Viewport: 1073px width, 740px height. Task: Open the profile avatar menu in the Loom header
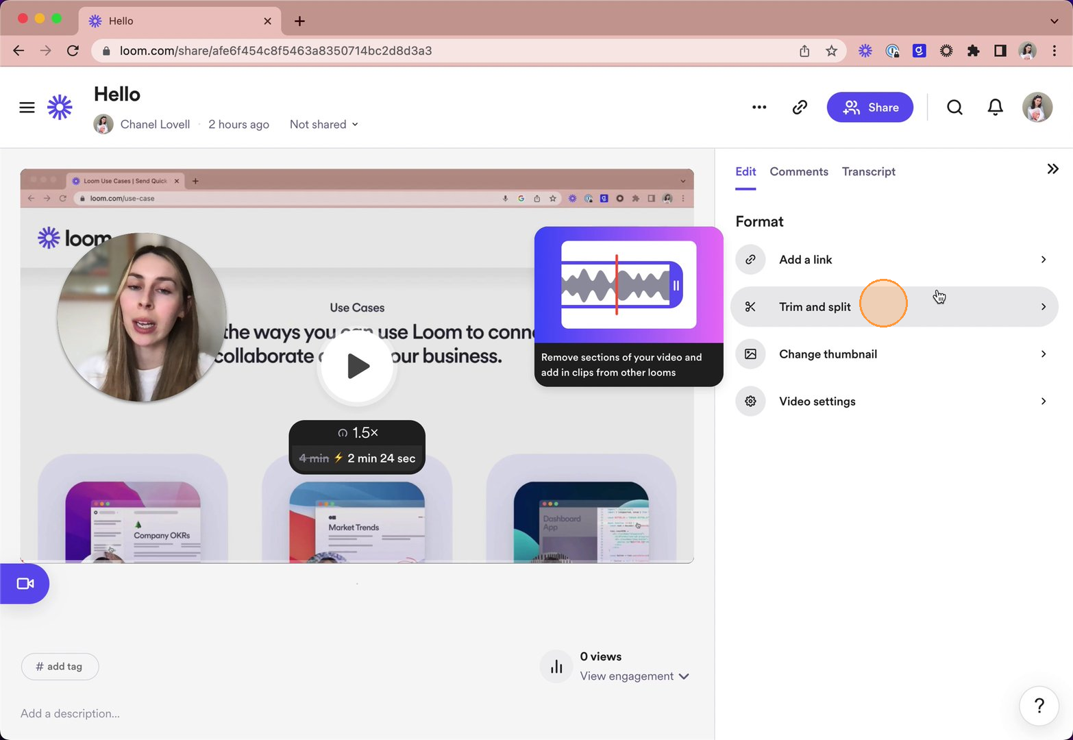click(x=1037, y=107)
